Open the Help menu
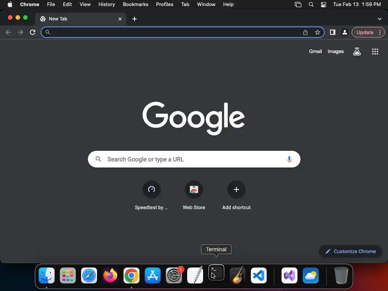The width and height of the screenshot is (388, 291). coord(228,5)
